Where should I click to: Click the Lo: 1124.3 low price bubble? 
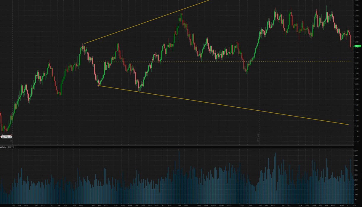(6, 137)
